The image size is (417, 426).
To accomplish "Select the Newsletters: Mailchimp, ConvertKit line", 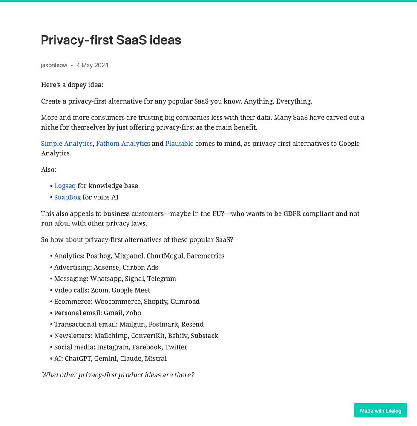I will pos(136,336).
